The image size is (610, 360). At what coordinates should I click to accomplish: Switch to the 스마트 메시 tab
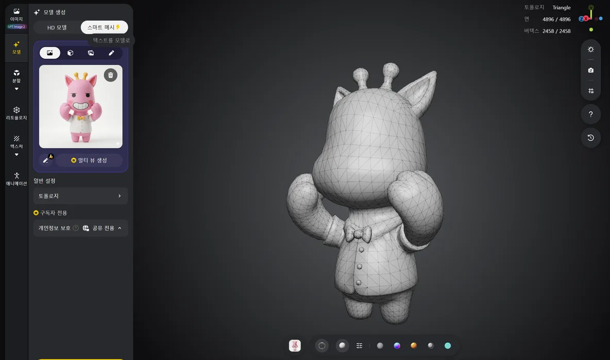point(104,27)
